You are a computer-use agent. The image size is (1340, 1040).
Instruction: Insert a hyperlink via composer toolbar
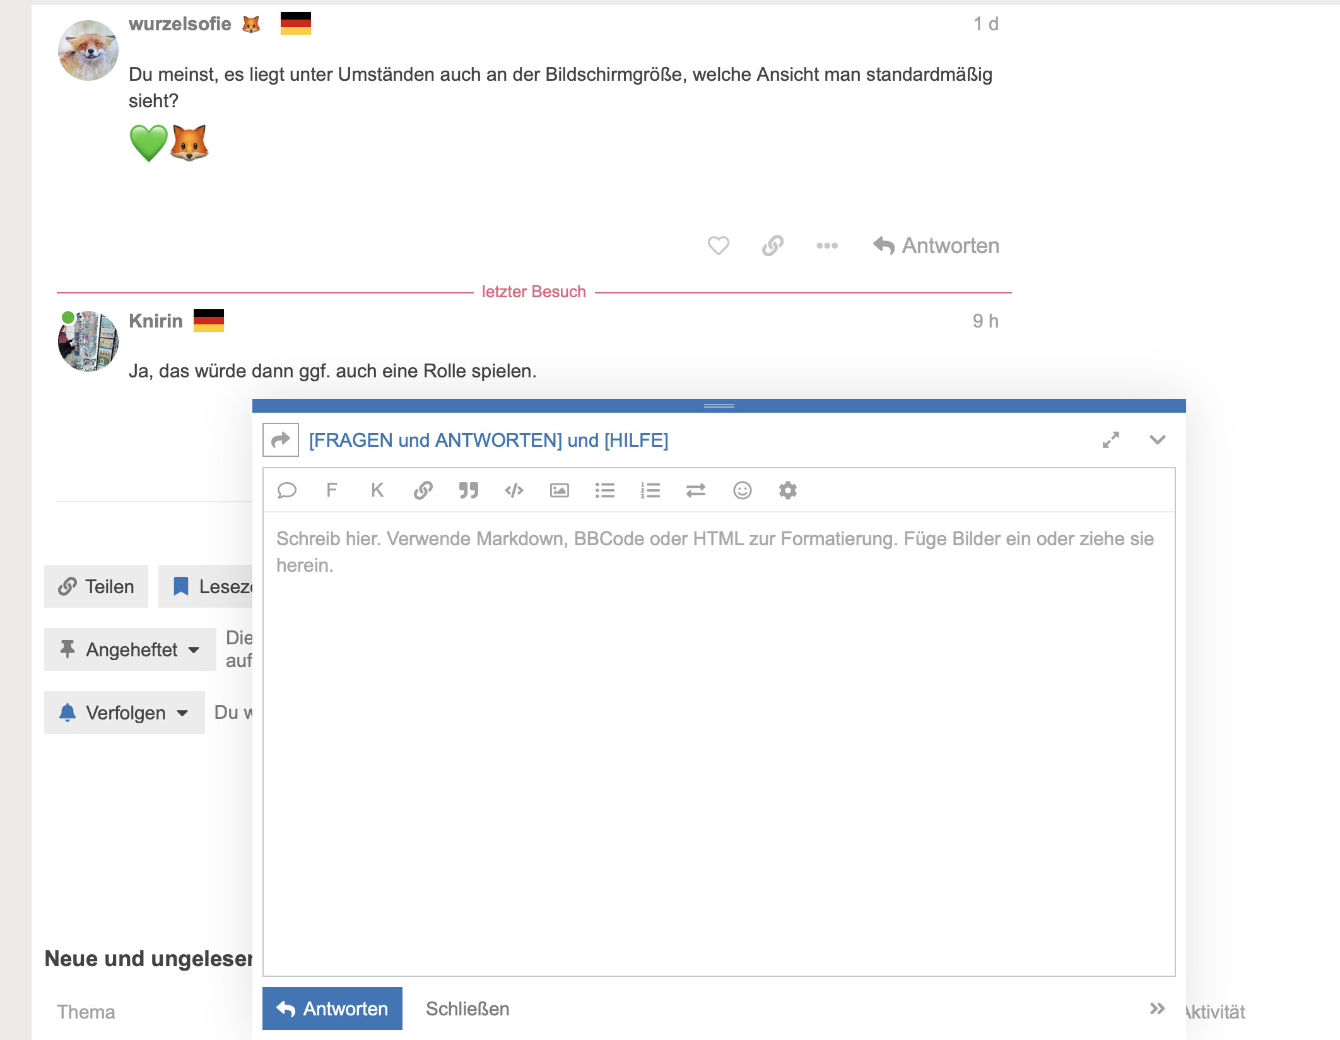pyautogui.click(x=423, y=490)
